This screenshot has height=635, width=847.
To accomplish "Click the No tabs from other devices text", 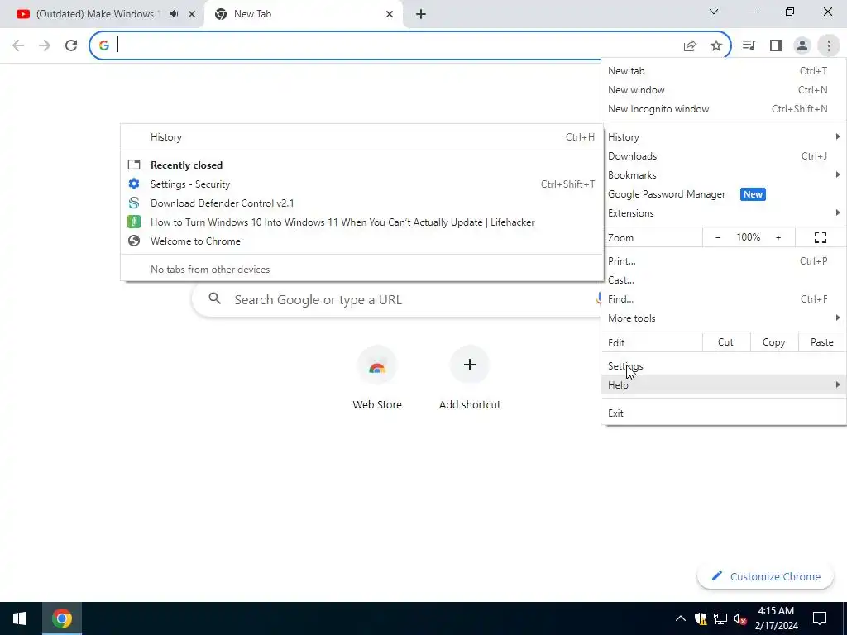I will click(210, 269).
